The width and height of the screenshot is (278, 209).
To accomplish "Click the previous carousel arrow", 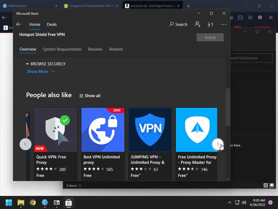I will (x=25, y=144).
